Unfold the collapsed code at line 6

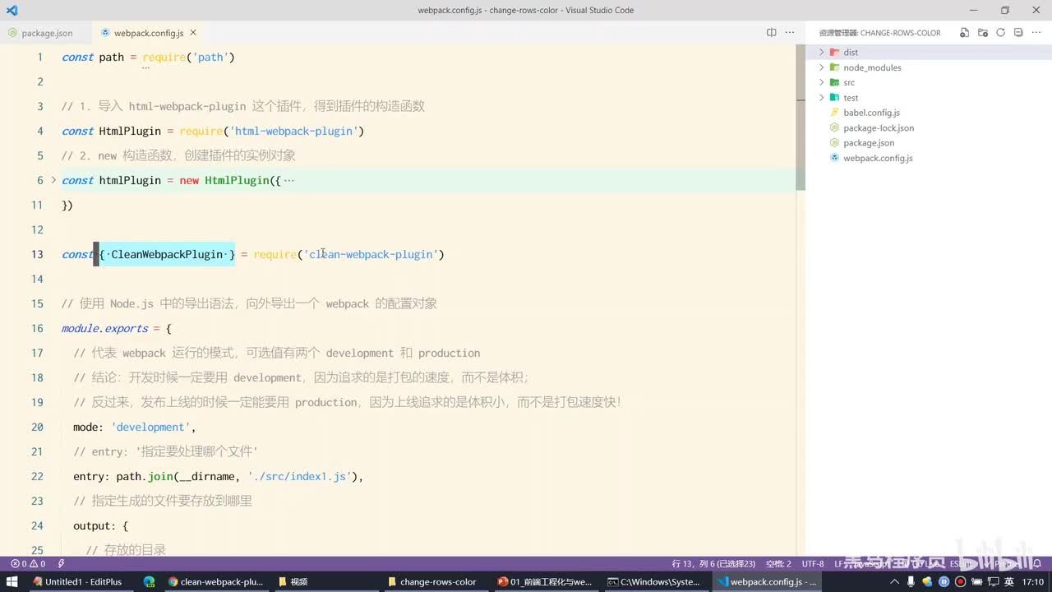coord(53,180)
